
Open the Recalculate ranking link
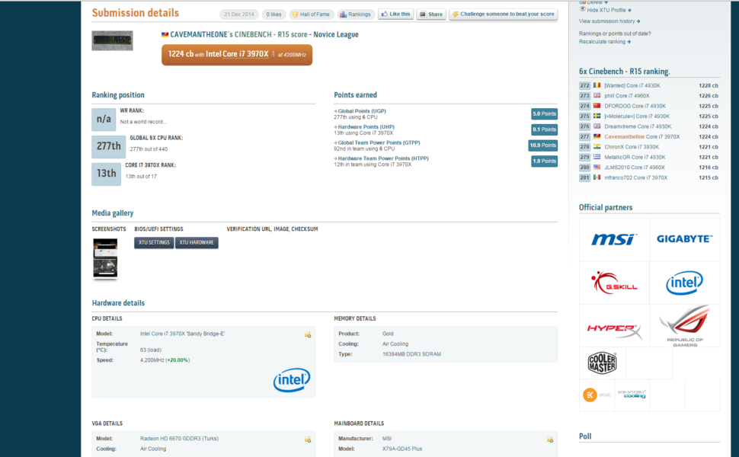pos(605,42)
